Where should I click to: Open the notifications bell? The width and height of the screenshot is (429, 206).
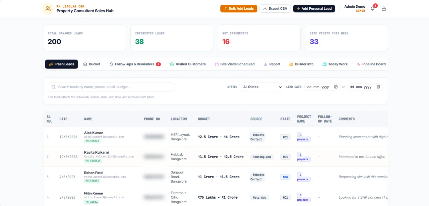point(372,9)
